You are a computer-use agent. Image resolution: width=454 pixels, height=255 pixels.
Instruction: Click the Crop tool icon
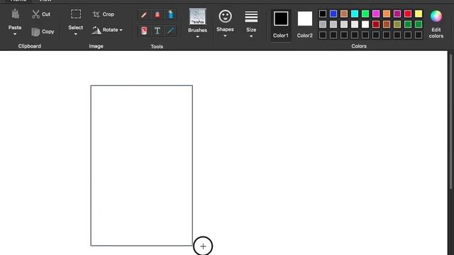click(96, 14)
